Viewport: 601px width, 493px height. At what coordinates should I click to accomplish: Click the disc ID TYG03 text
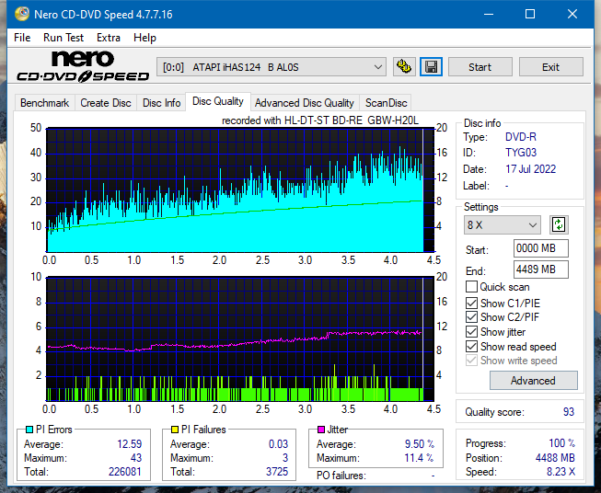[521, 153]
